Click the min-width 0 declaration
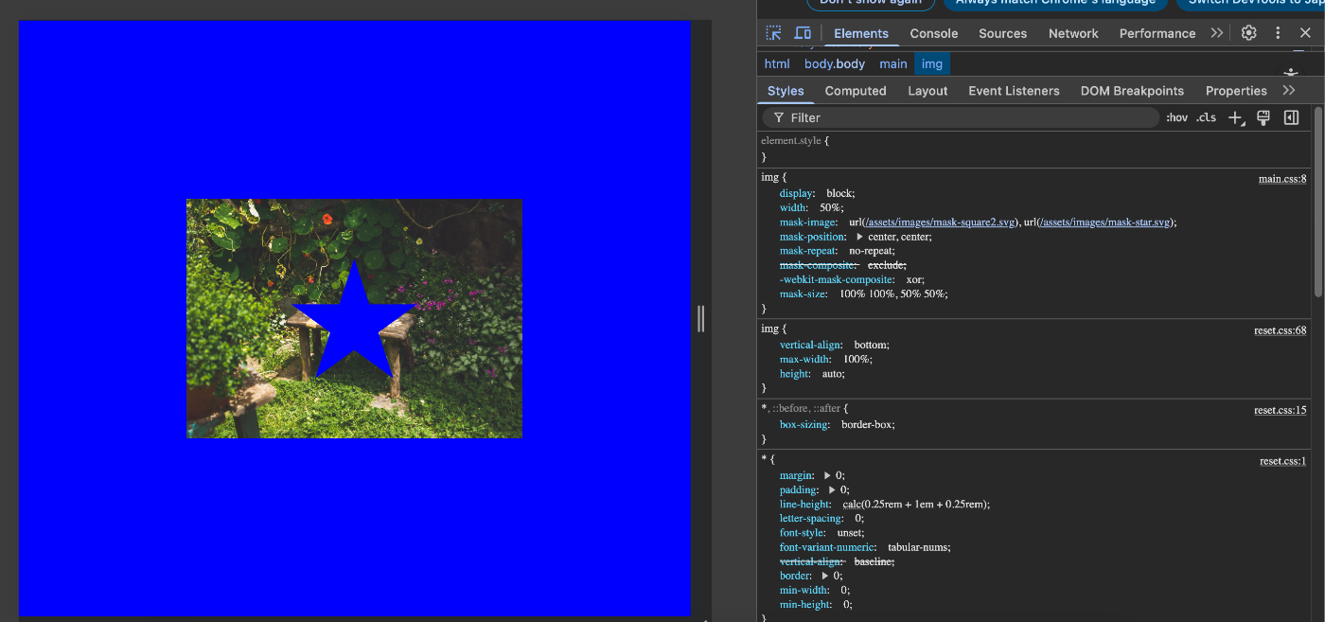Screen dimensions: 1325x622 point(816,590)
